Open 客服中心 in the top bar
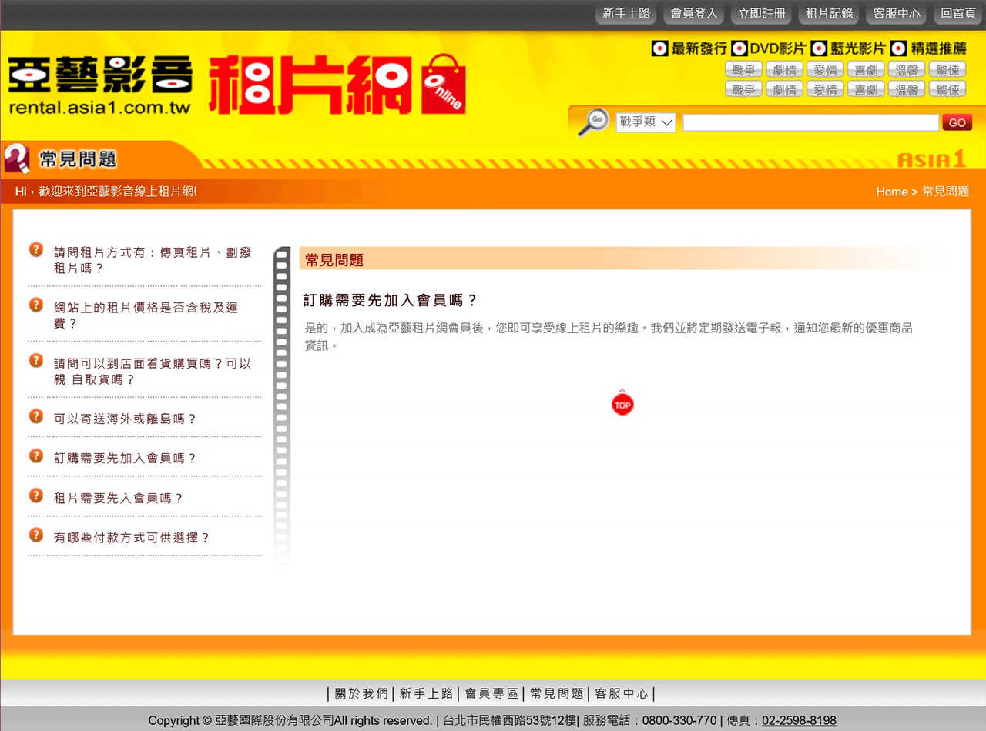The width and height of the screenshot is (986, 731). (897, 13)
